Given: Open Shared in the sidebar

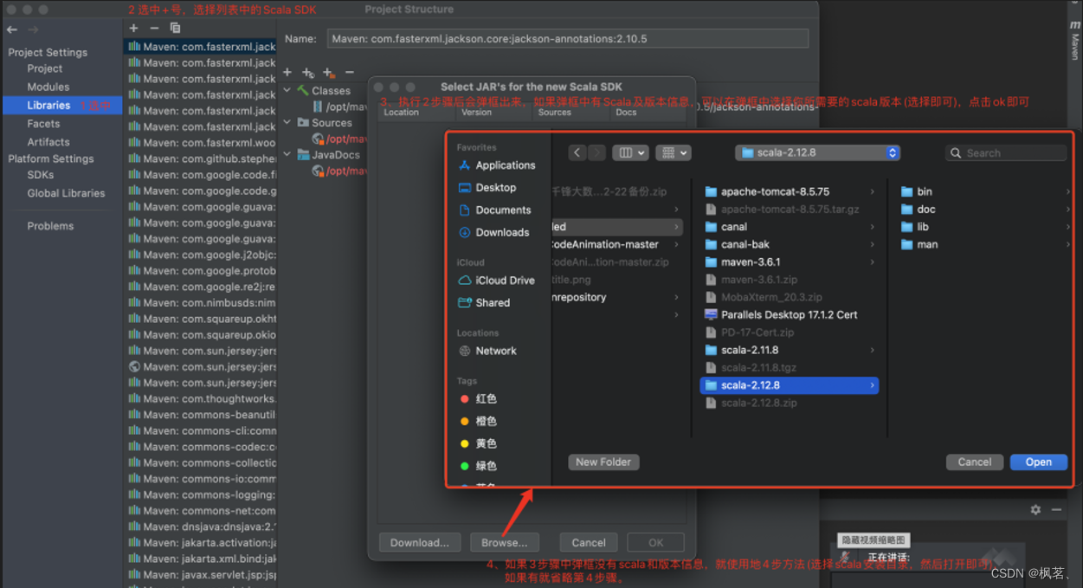Looking at the screenshot, I should pyautogui.click(x=484, y=303).
